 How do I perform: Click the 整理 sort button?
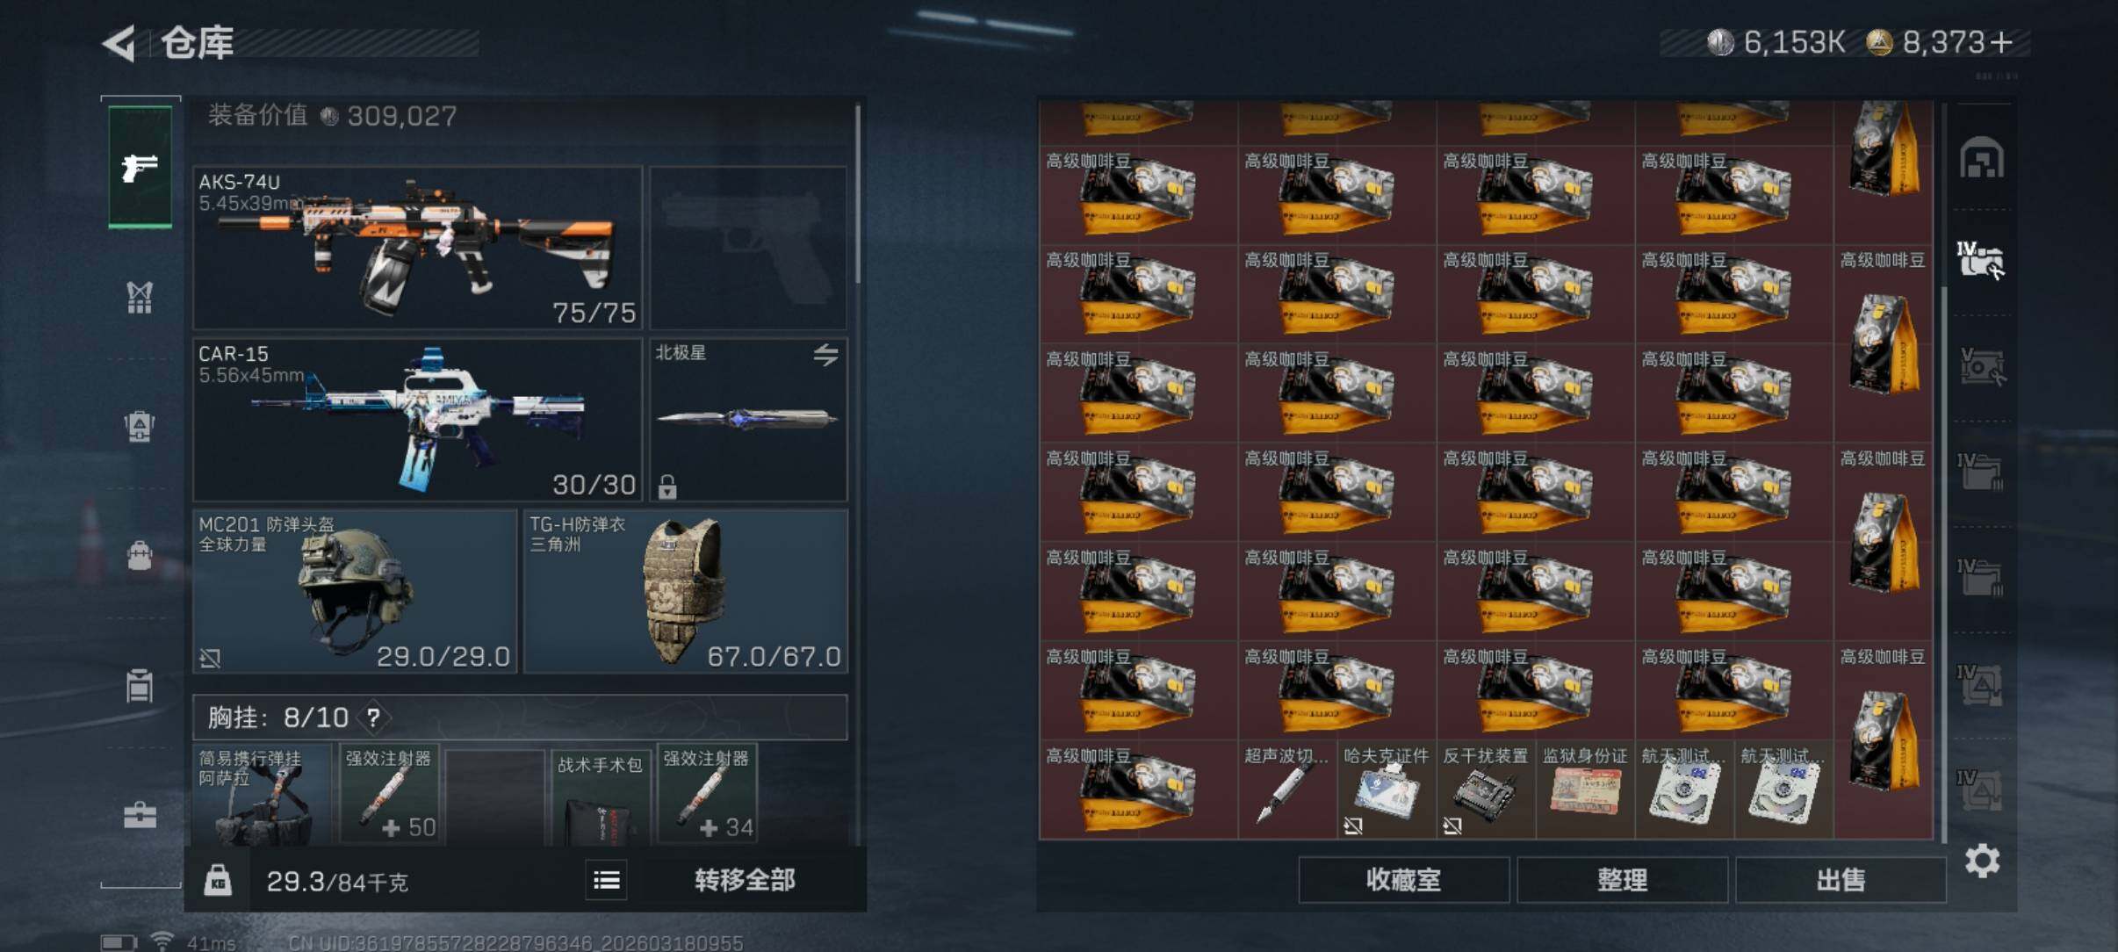1622,880
